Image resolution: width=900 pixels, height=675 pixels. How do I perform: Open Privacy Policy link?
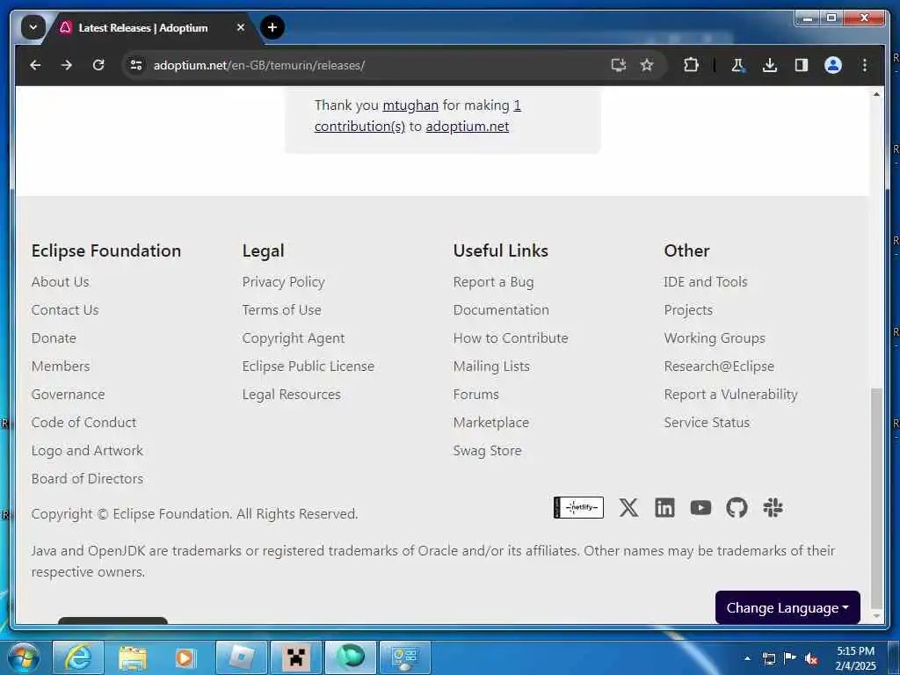point(284,282)
